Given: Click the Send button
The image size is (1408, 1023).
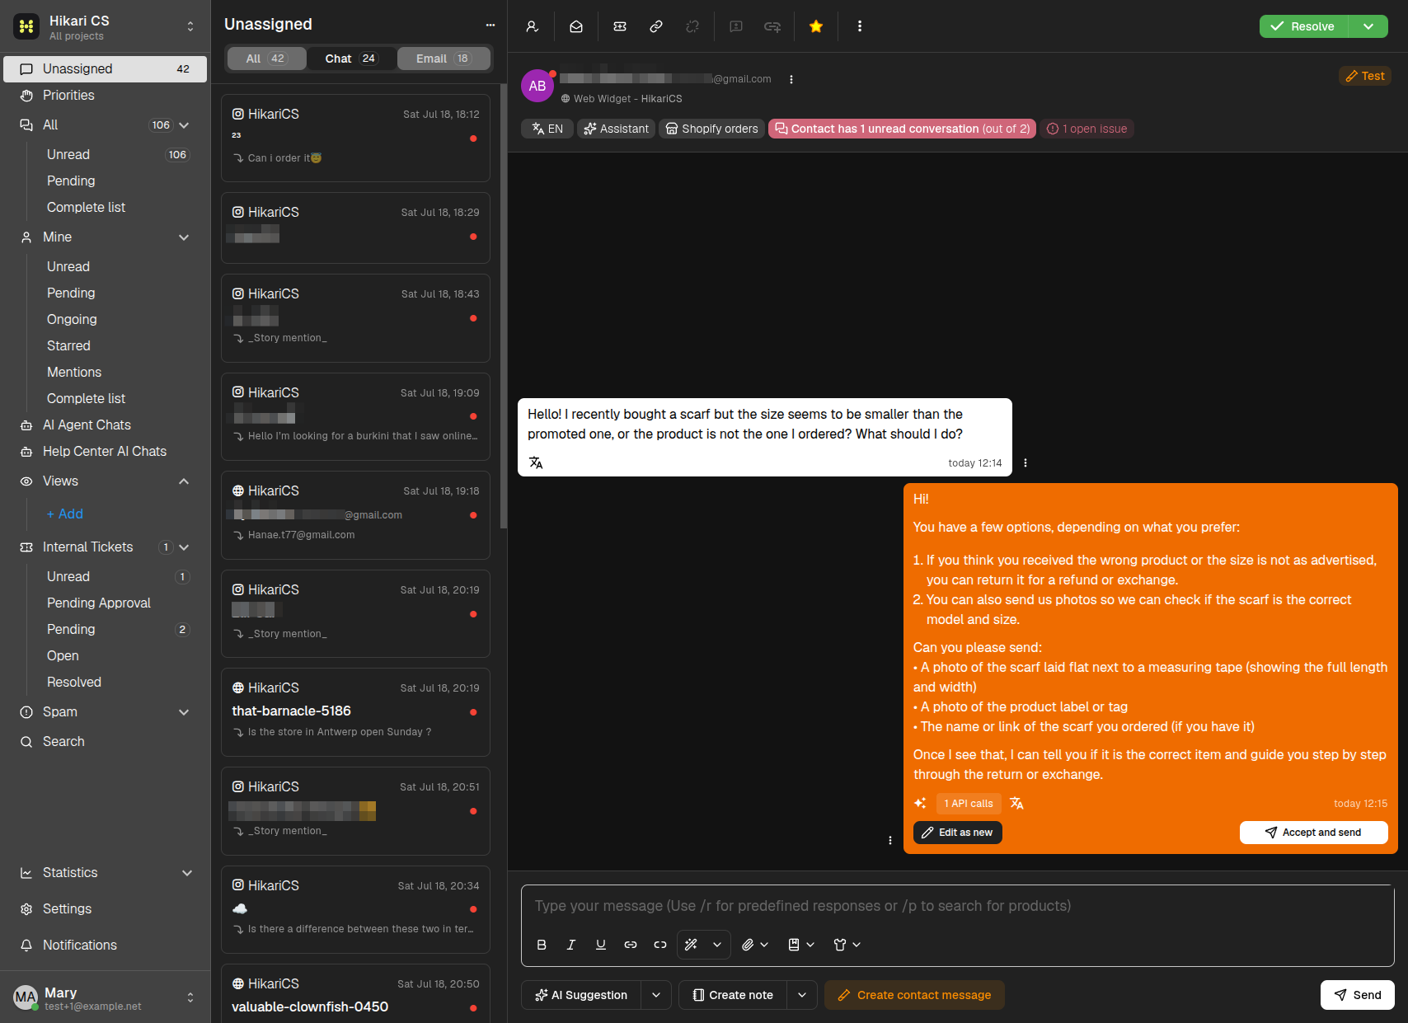Looking at the screenshot, I should click(x=1357, y=995).
